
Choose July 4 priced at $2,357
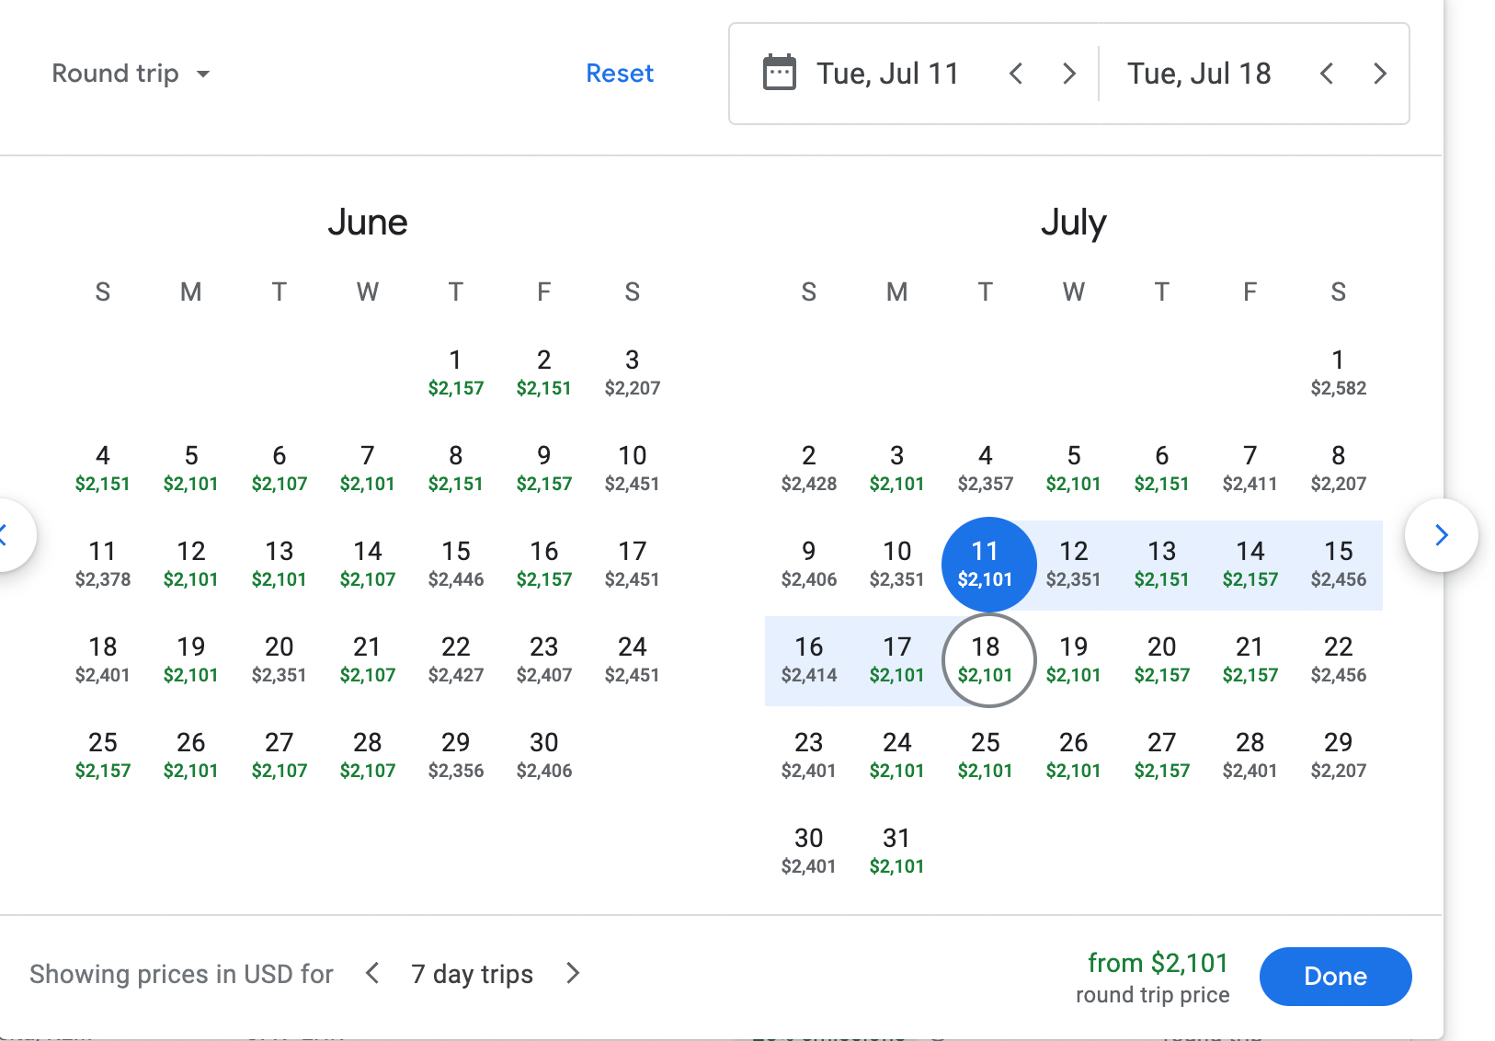tap(985, 468)
